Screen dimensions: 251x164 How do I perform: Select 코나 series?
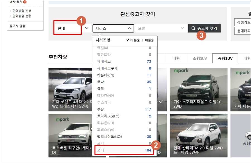[124, 82]
